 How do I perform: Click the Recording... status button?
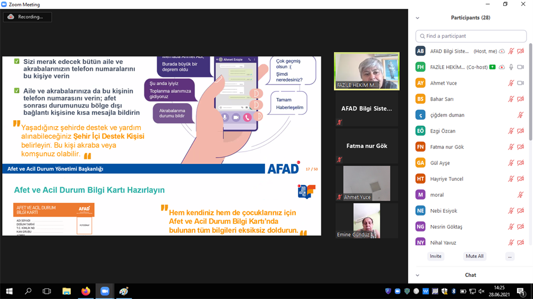pyautogui.click(x=28, y=17)
